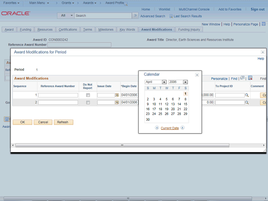
Task: Look up To Project ID for row 1
Action: (247, 95)
